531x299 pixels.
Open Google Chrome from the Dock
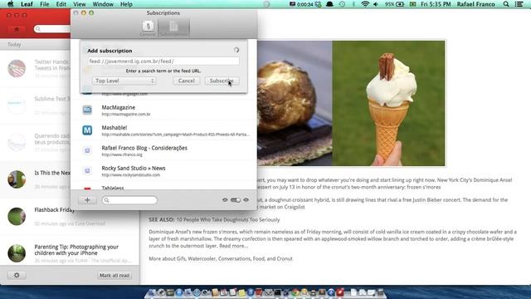pos(295,292)
